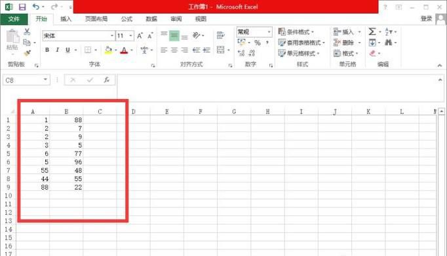This screenshot has height=256, width=447.
Task: Open 条件格式 conditional formatting menu
Action: [x=296, y=32]
